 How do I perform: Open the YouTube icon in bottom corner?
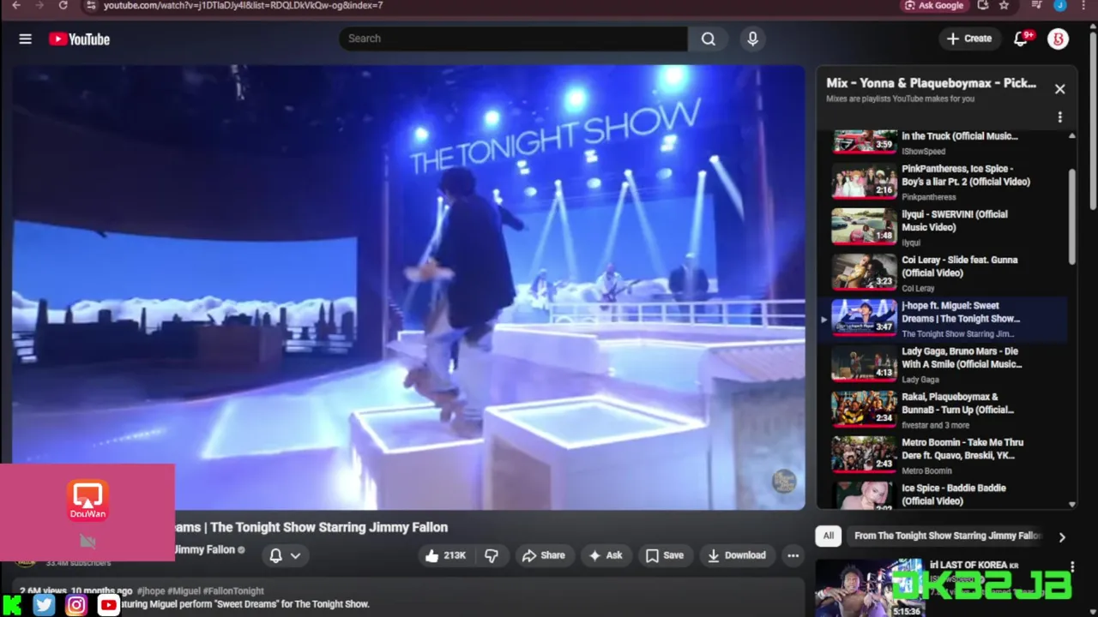pyautogui.click(x=108, y=605)
